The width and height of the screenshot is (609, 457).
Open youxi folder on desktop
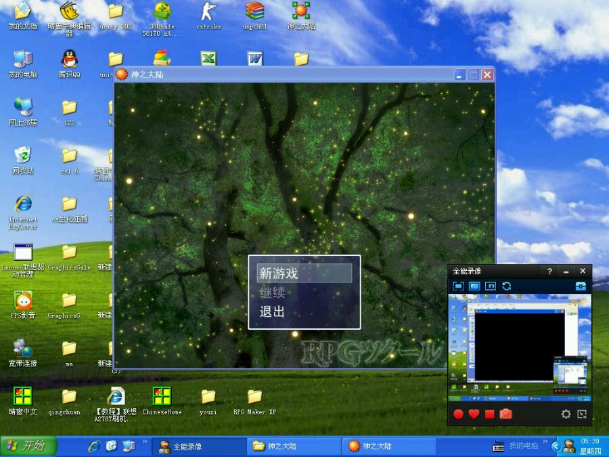(208, 401)
